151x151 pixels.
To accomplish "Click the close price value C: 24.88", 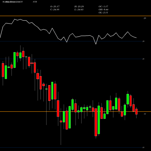I will [x=55, y=10].
